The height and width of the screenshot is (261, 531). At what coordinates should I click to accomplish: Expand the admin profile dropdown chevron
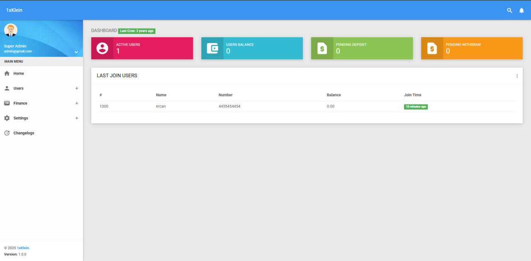point(76,52)
